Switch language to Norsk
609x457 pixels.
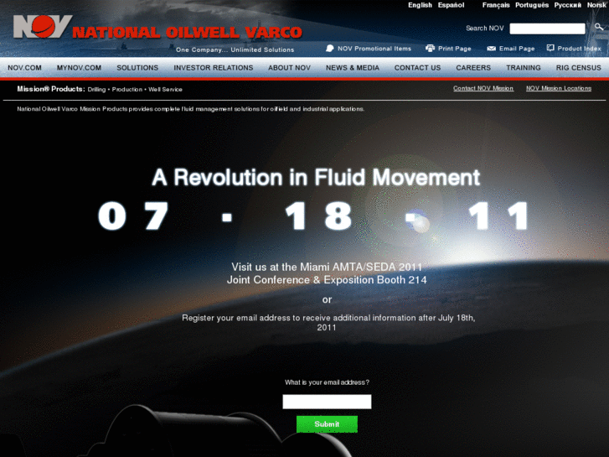click(x=596, y=5)
